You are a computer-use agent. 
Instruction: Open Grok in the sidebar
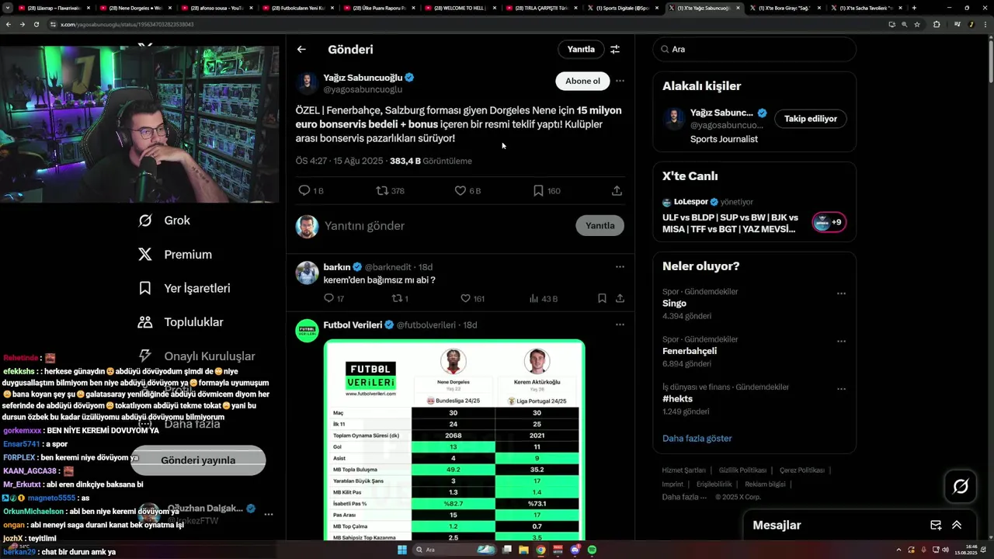click(164, 220)
